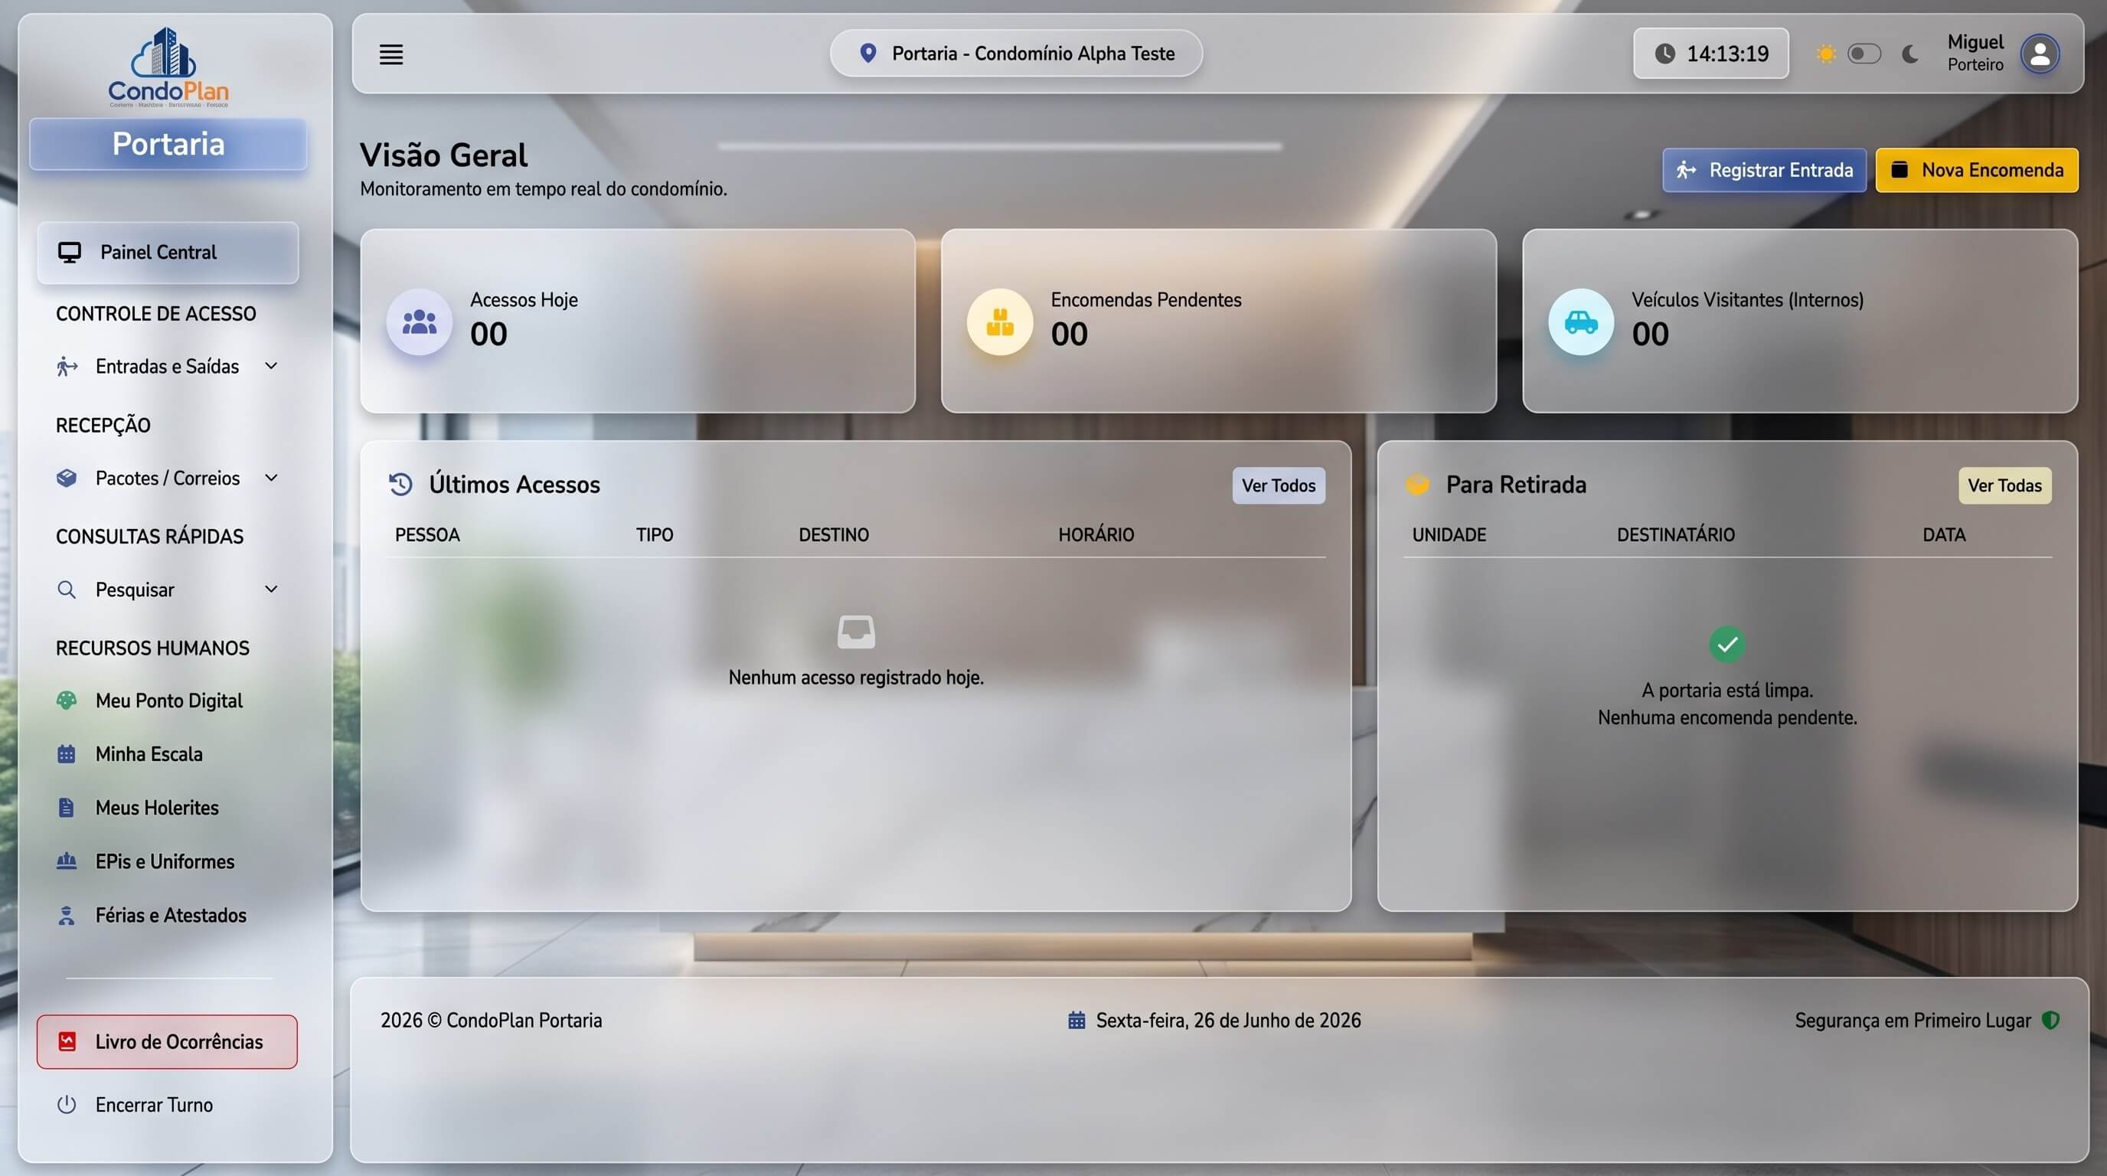2107x1176 pixels.
Task: Click the Registrar Entrada button
Action: pos(1763,170)
